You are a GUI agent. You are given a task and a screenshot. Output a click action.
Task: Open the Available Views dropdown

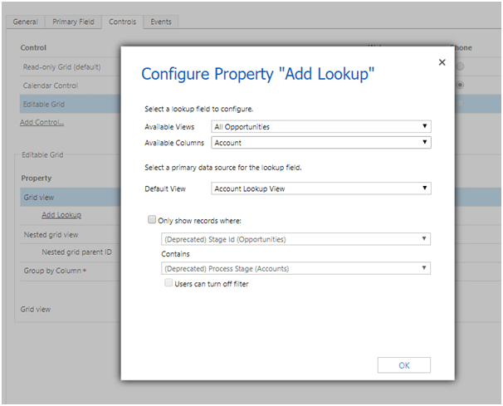pyautogui.click(x=320, y=126)
